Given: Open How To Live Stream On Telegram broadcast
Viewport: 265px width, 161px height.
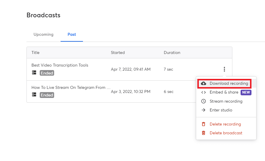Looking at the screenshot, I should click(x=71, y=87).
